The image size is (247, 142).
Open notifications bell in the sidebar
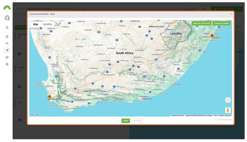[x=7, y=28]
